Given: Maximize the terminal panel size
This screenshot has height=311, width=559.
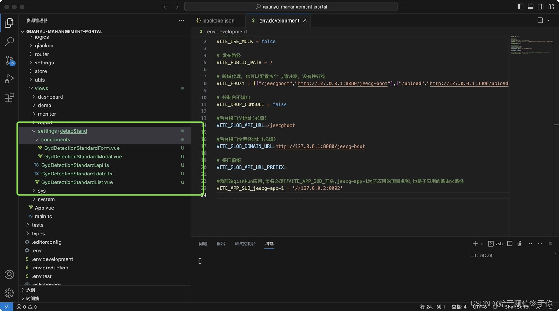Looking at the screenshot, I should pos(540,243).
